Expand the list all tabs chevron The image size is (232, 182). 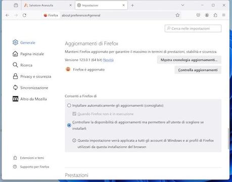click(182, 6)
